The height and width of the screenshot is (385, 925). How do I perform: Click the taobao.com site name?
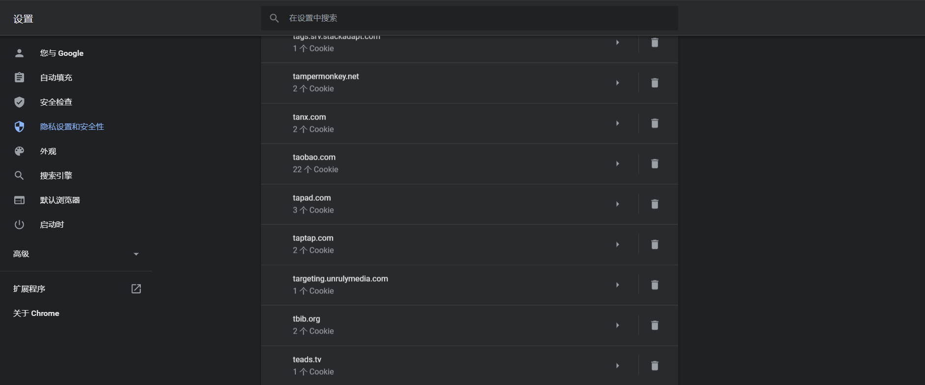tap(314, 157)
